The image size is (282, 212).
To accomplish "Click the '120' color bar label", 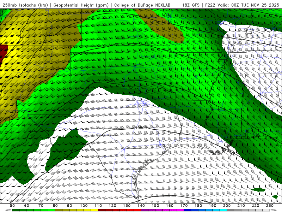I will coord(112,206).
